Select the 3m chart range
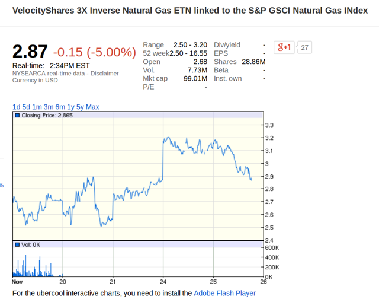This screenshot has width=379, height=299. pos(49,107)
